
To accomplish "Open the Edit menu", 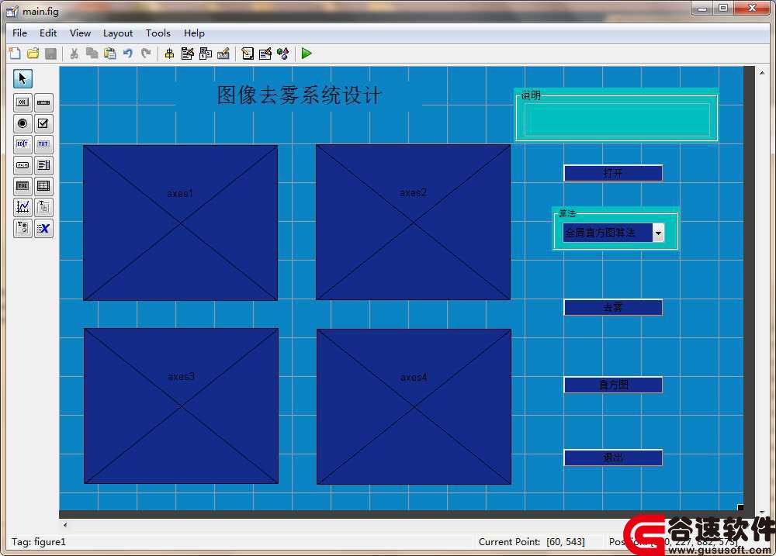I will 48,33.
